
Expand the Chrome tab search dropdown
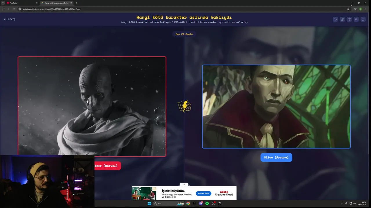(x=3, y=3)
